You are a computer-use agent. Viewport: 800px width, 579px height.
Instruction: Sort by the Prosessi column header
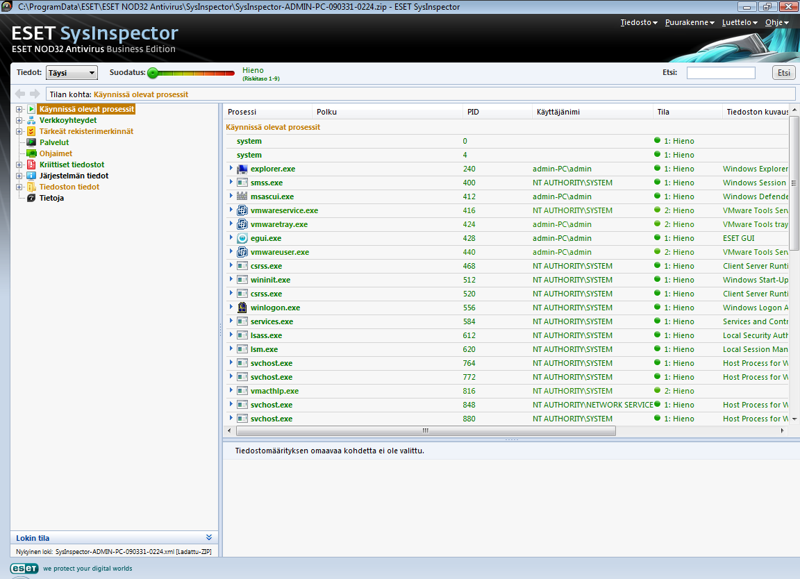coord(268,112)
